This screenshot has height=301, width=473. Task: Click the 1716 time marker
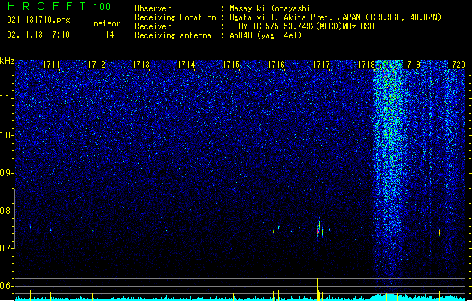click(276, 65)
